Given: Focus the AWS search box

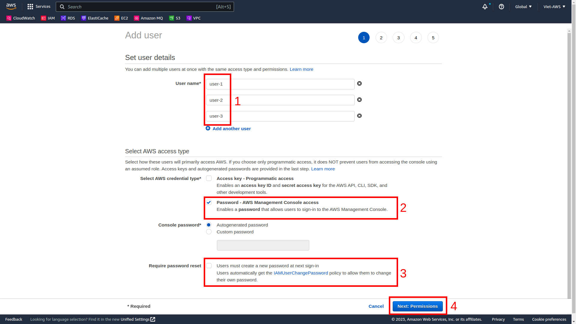Looking at the screenshot, I should pos(145,7).
